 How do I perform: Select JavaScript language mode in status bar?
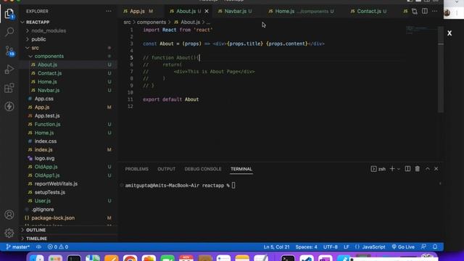370,246
